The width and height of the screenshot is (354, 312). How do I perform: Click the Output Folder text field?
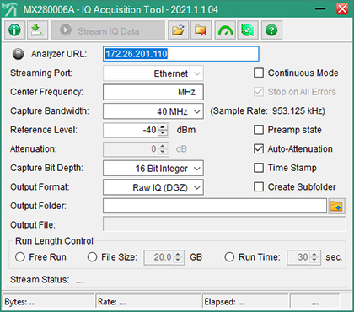tap(215, 206)
